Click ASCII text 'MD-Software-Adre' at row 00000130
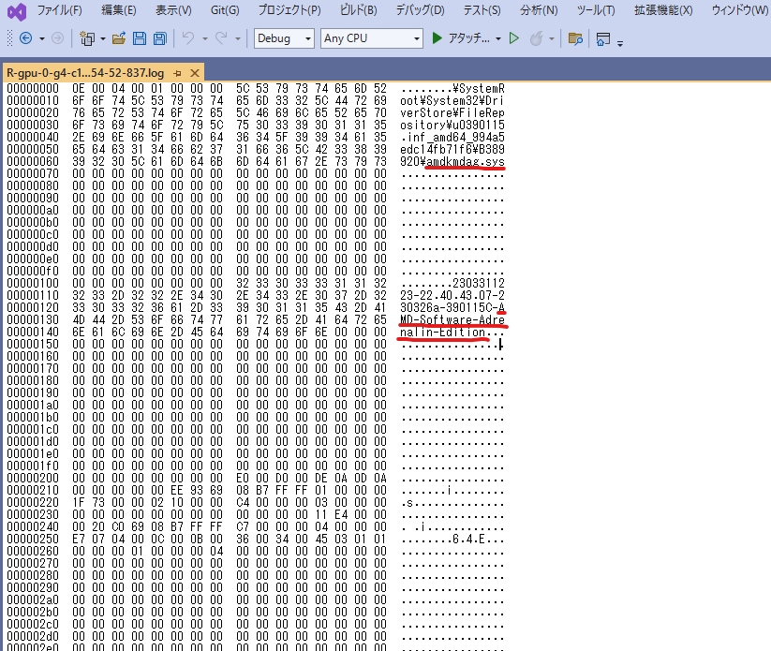 pos(452,320)
